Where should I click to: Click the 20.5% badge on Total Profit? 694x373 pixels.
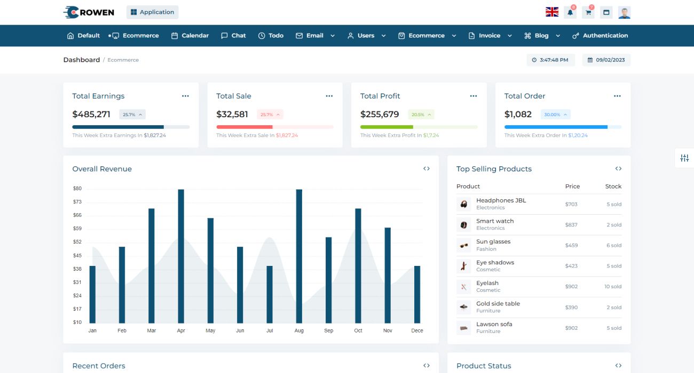(421, 115)
